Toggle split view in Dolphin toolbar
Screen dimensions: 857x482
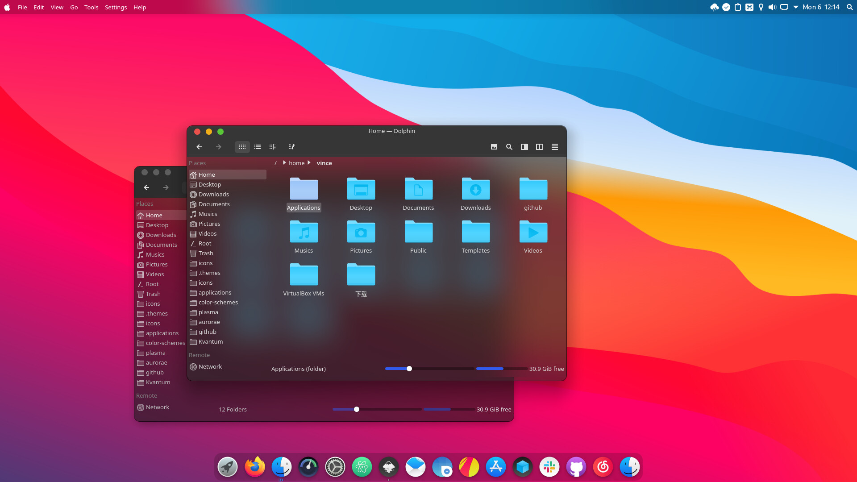coord(540,147)
